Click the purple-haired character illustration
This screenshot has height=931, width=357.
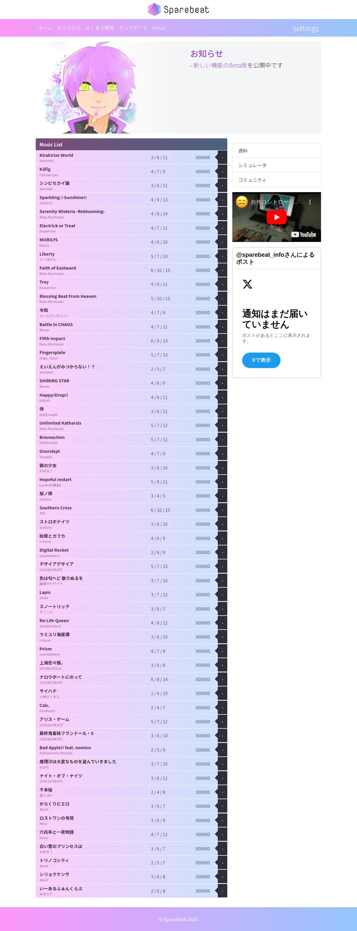90,87
